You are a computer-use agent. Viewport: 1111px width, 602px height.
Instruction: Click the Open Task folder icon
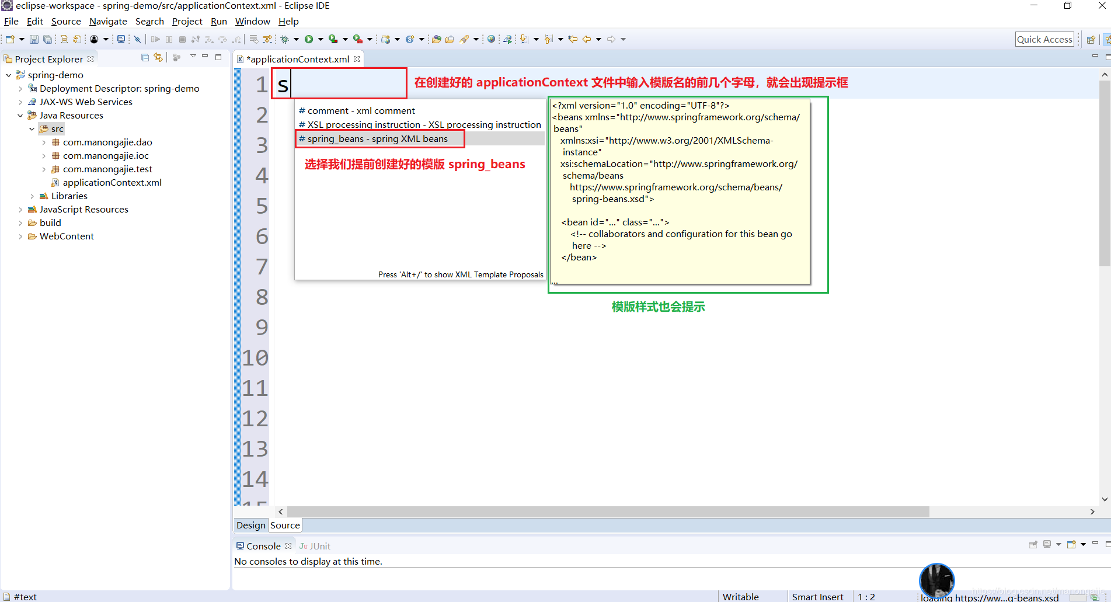pos(450,39)
